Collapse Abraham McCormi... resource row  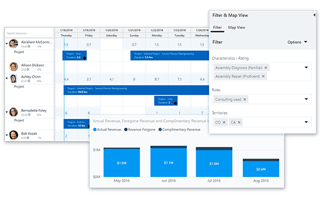tap(7, 44)
